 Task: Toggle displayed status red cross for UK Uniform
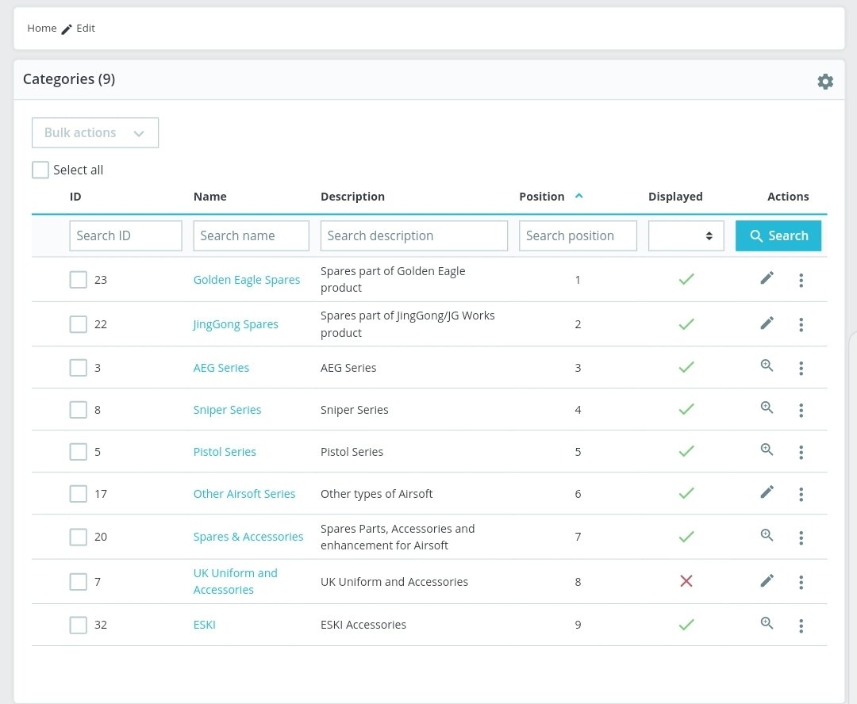686,581
